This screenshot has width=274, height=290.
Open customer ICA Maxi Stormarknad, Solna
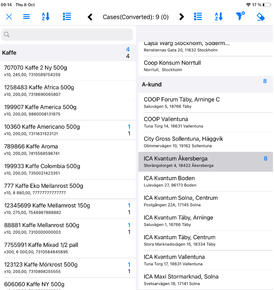[206, 280]
